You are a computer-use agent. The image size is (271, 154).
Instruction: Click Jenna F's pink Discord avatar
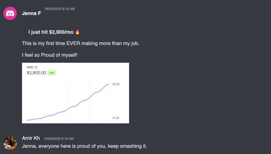click(x=10, y=13)
